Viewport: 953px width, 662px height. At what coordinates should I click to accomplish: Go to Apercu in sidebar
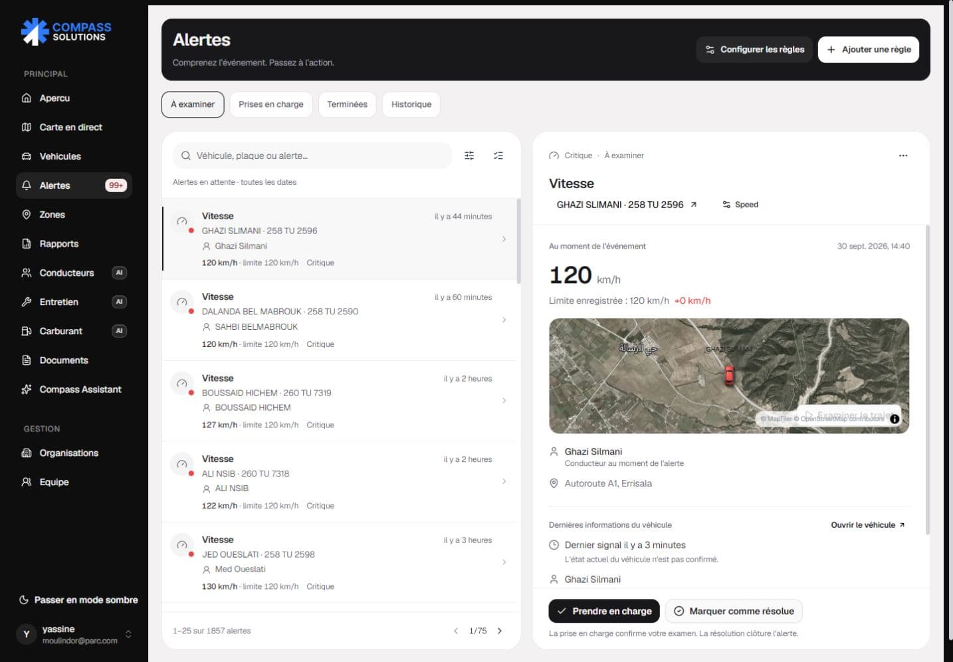pyautogui.click(x=74, y=98)
